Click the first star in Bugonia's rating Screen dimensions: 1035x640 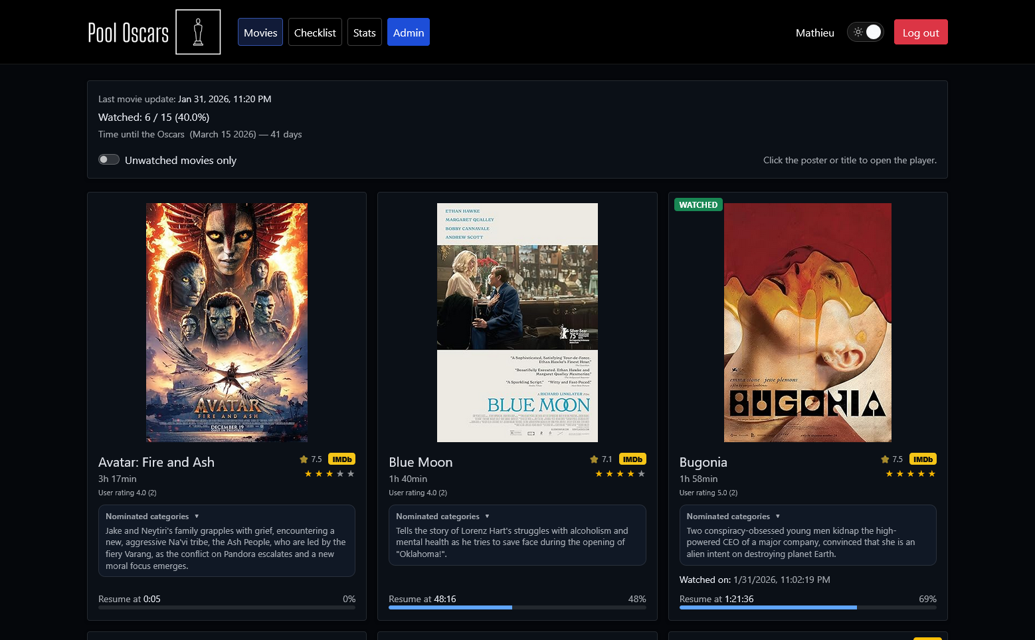click(890, 474)
